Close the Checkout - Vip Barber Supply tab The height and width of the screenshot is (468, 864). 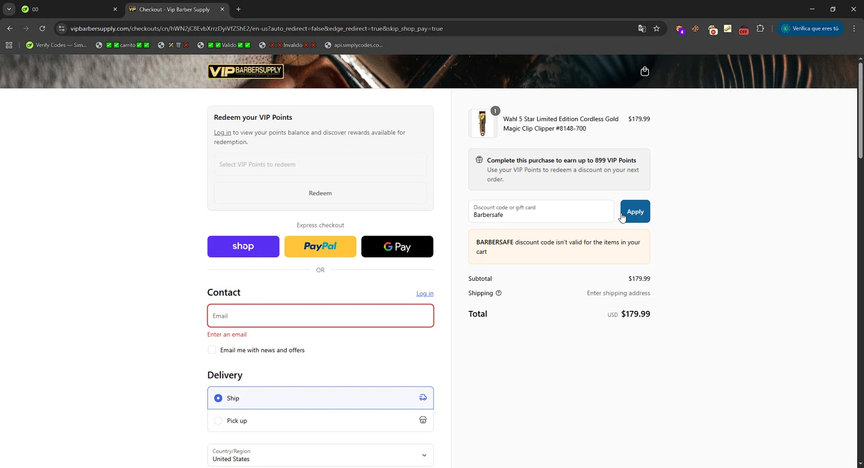point(222,9)
